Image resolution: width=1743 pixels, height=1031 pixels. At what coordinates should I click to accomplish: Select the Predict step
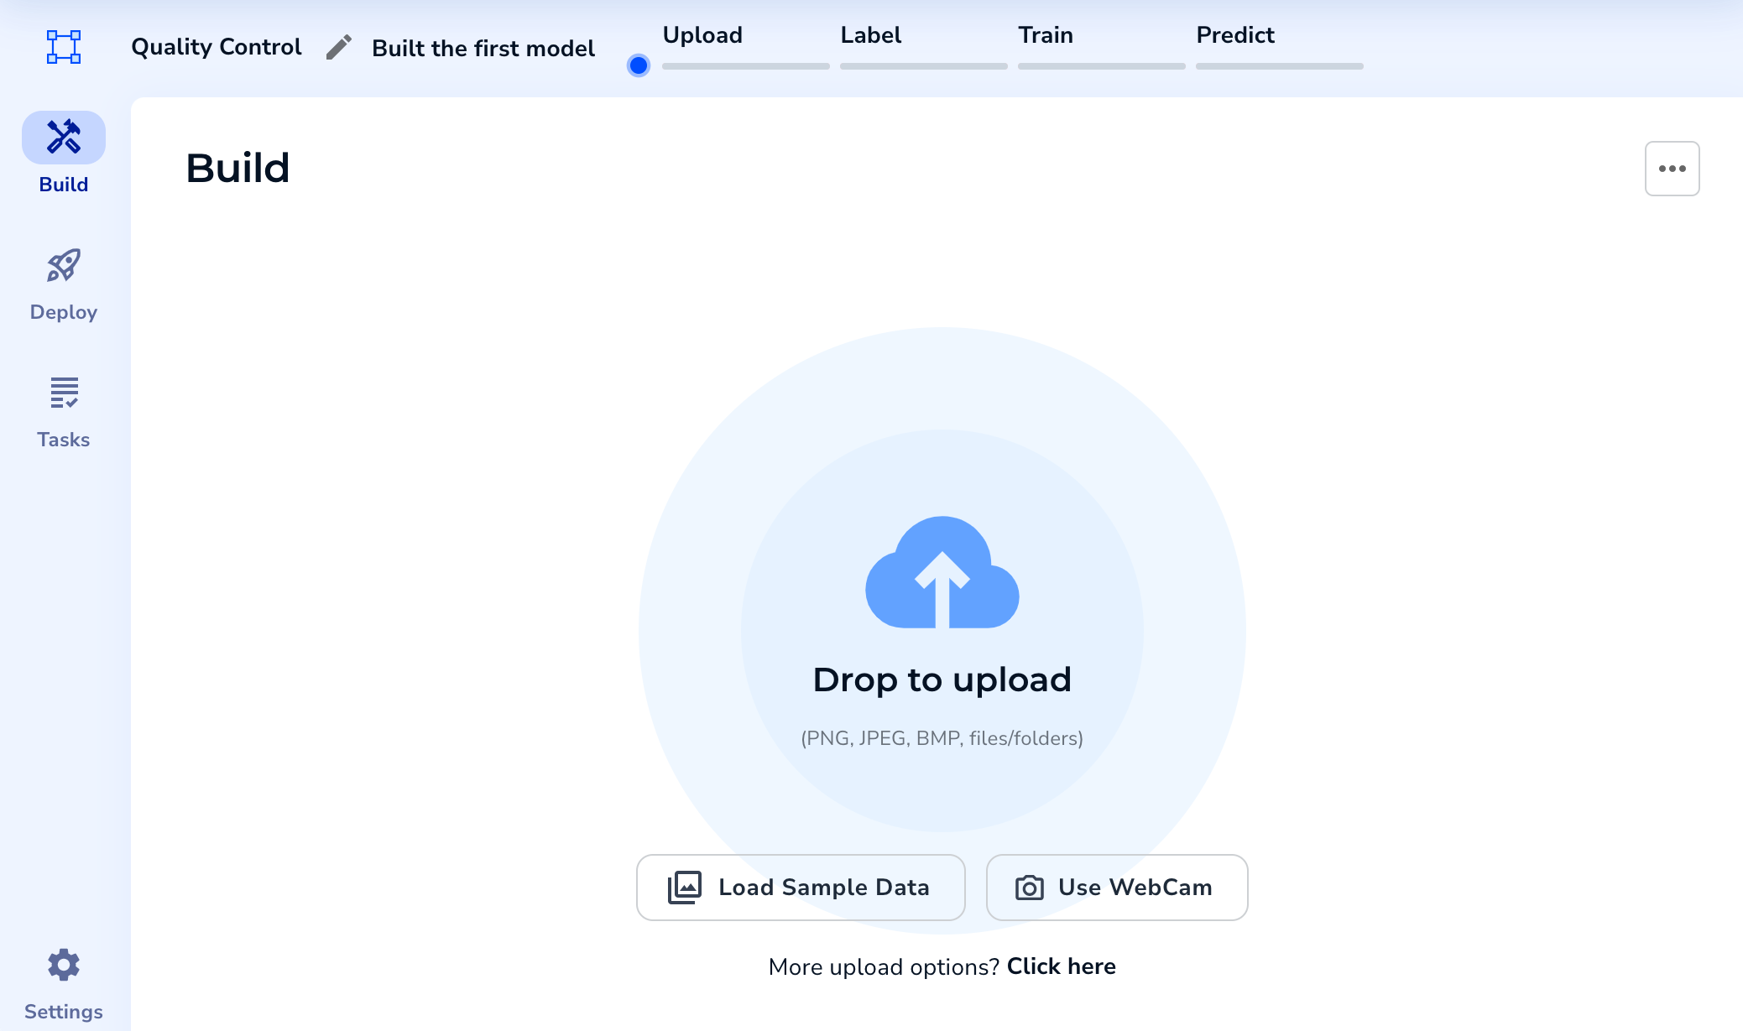pos(1234,35)
